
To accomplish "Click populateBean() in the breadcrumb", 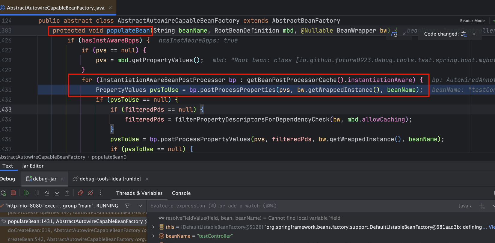I will pyautogui.click(x=109, y=157).
